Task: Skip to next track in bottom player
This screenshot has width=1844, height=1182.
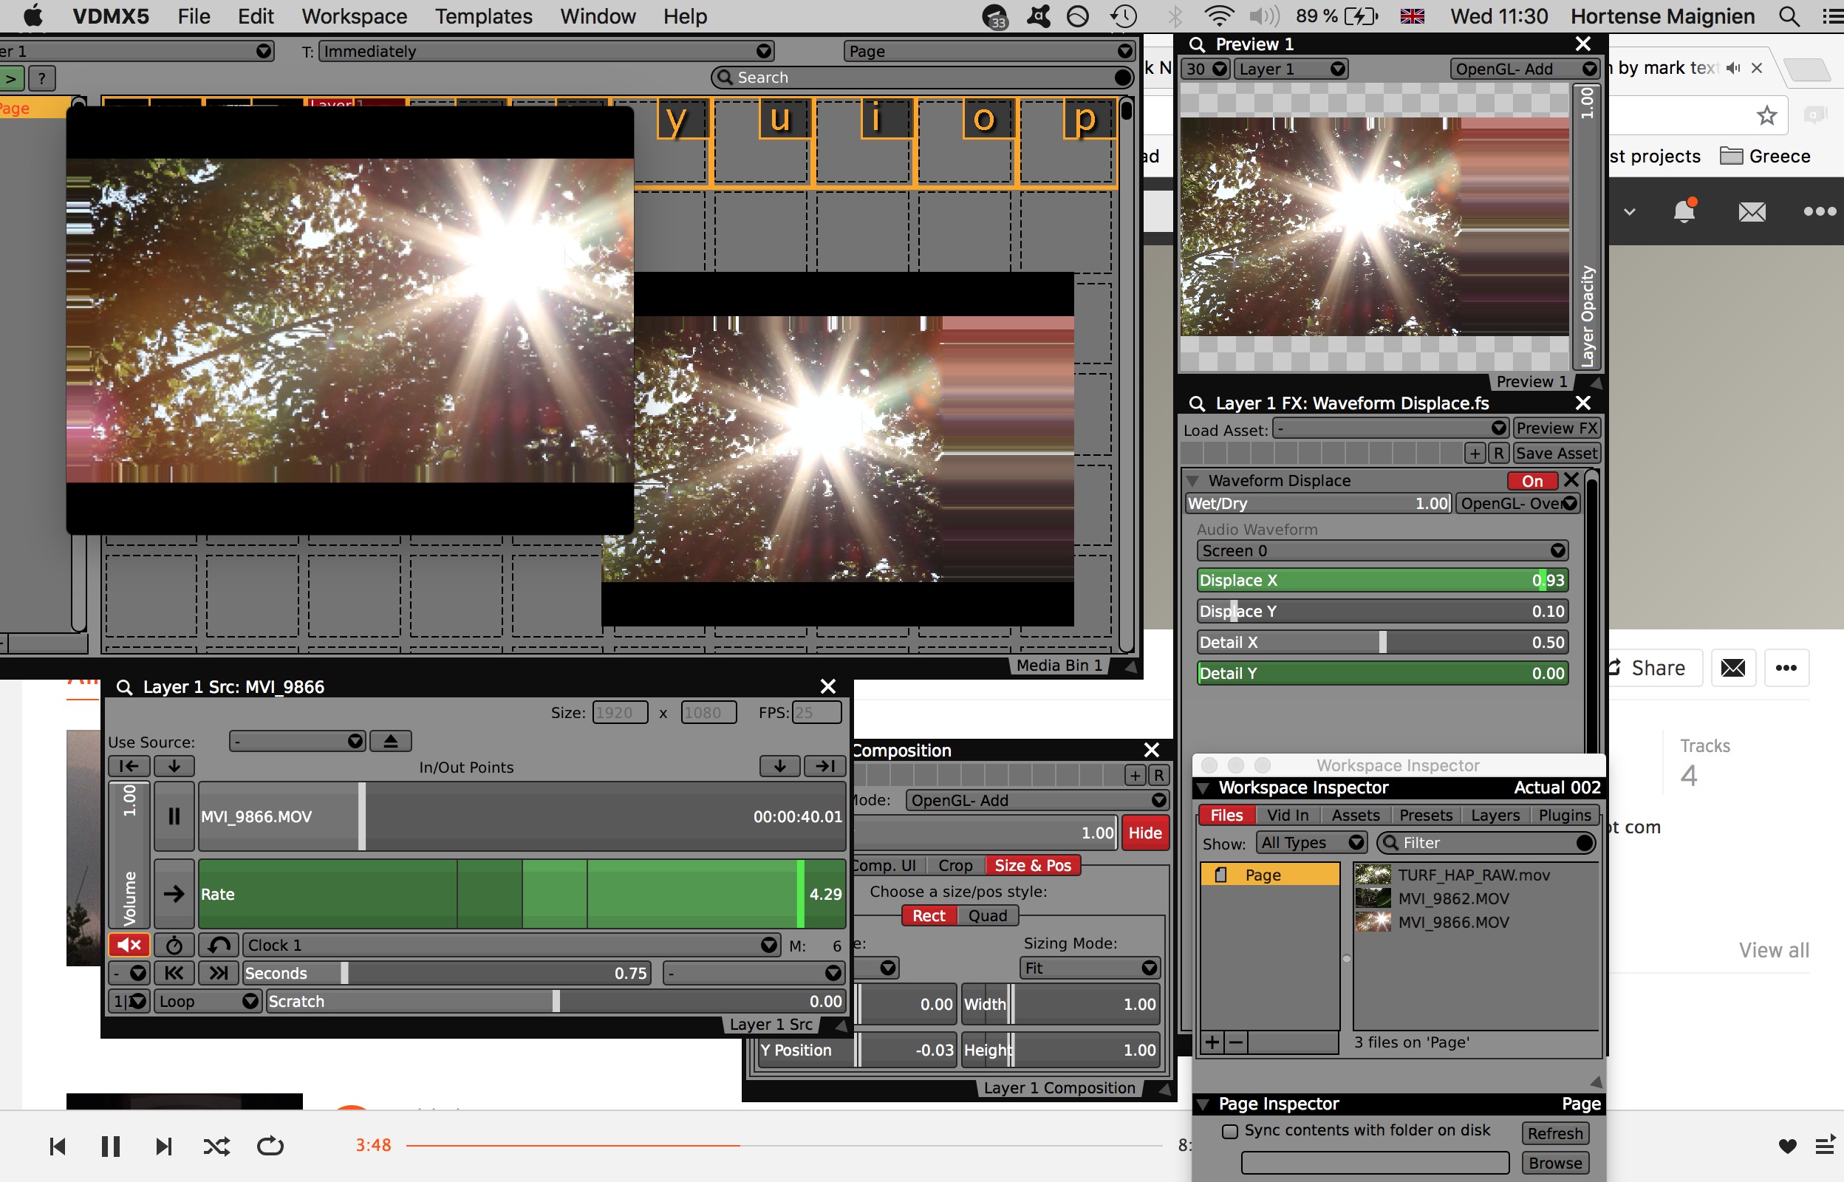Action: [x=163, y=1146]
